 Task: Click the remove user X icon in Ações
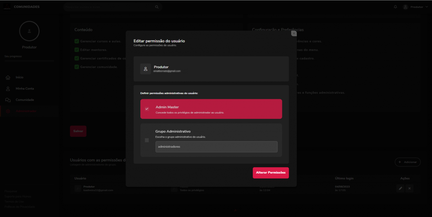pos(409,189)
